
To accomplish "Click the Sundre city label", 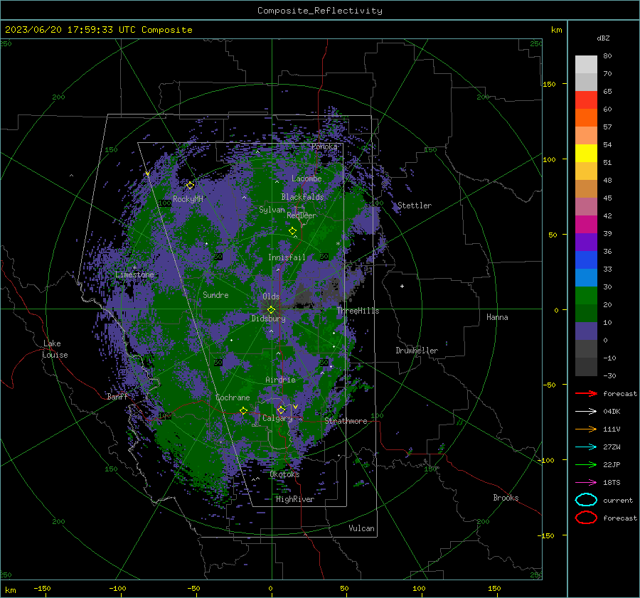I will (215, 294).
